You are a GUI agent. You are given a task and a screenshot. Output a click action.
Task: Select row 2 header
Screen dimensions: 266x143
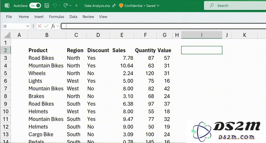pyautogui.click(x=5, y=50)
